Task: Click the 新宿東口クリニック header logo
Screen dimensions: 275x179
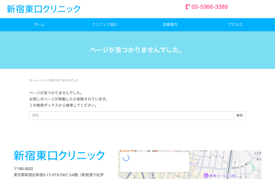Action: click(x=44, y=9)
